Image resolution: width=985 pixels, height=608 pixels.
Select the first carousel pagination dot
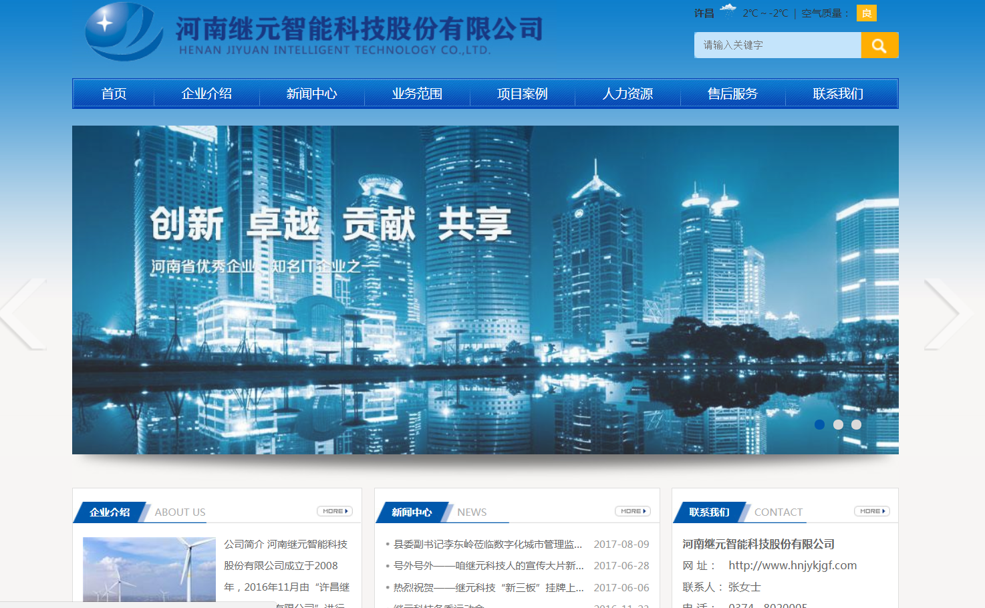pos(819,424)
